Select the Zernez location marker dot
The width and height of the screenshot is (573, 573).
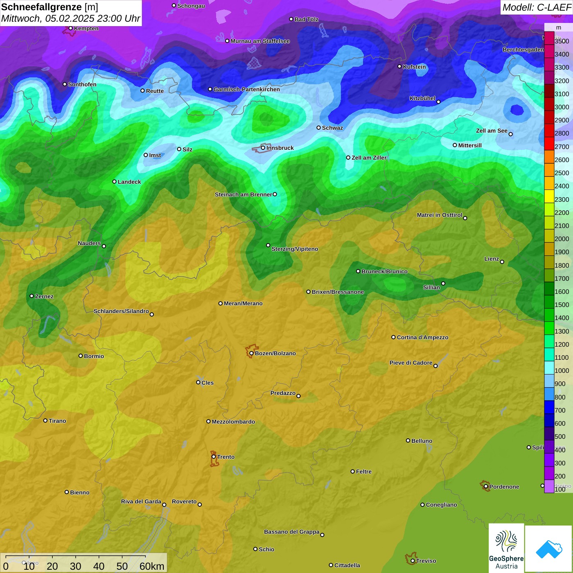pos(32,296)
